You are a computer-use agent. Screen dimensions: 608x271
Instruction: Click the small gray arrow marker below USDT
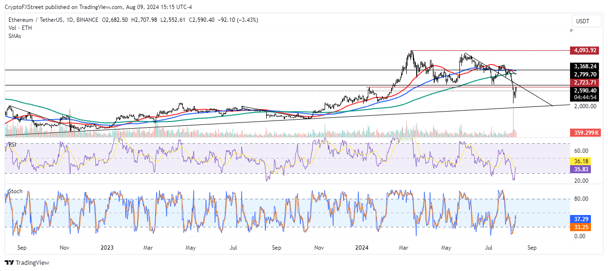[x=571, y=30]
